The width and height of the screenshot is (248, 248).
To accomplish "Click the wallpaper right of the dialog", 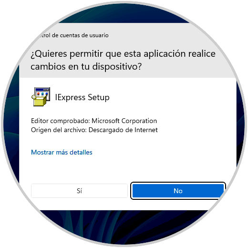I will pos(240,127).
